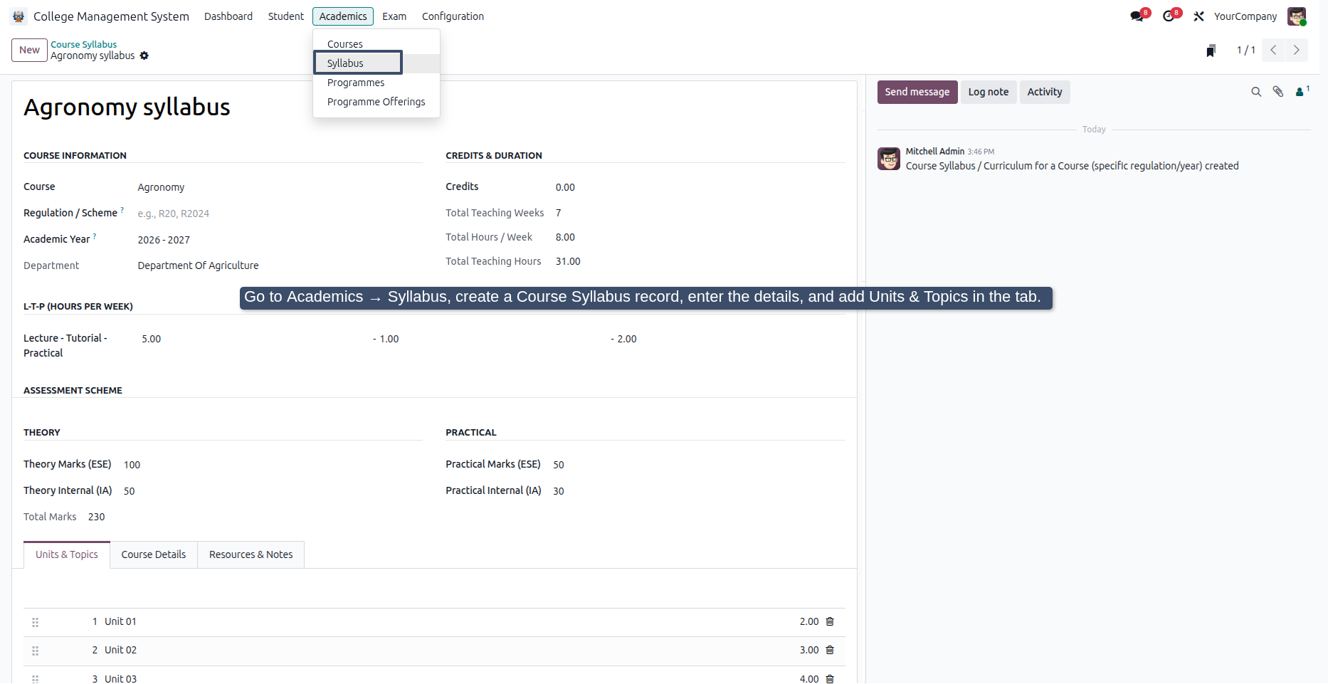Screen dimensions: 1328x684
Task: Select the Units & Topics tab
Action: [67, 554]
